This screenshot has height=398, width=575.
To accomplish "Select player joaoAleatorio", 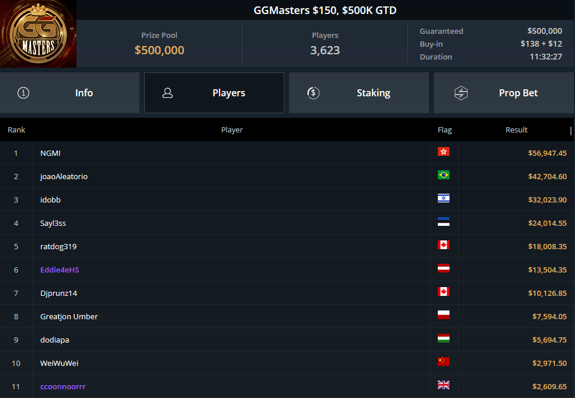I will (64, 177).
